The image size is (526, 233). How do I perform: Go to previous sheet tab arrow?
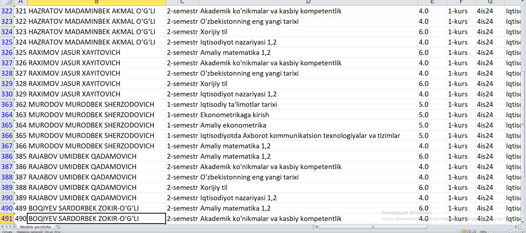[x=7, y=227]
